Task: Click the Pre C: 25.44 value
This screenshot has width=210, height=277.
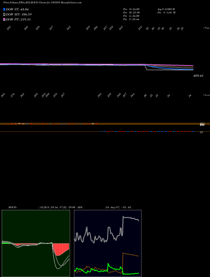Action: (131, 19)
